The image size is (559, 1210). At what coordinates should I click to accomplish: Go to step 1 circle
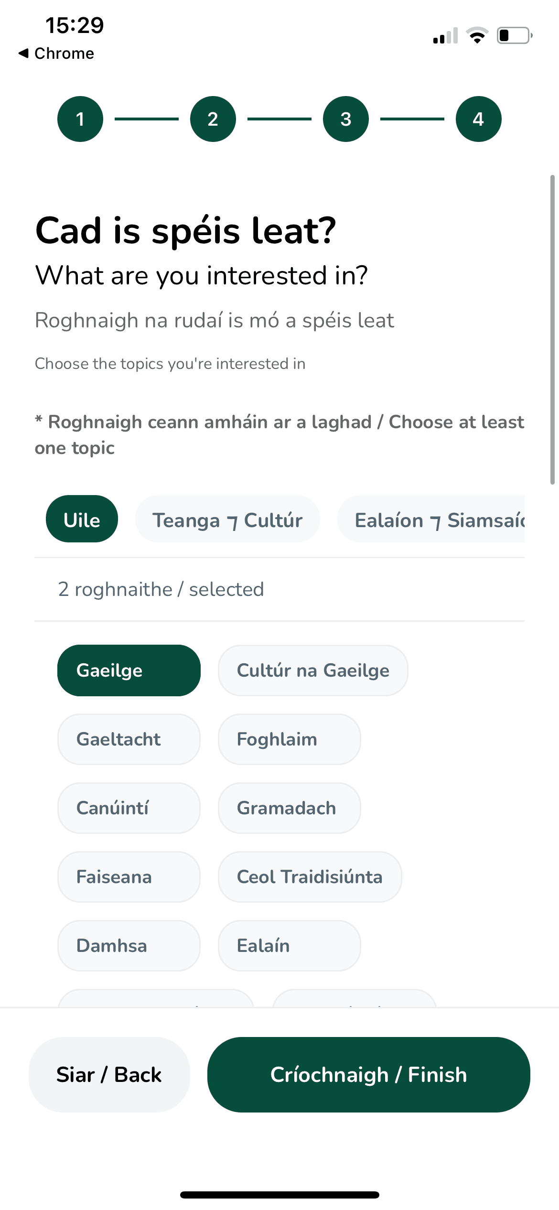tap(80, 119)
